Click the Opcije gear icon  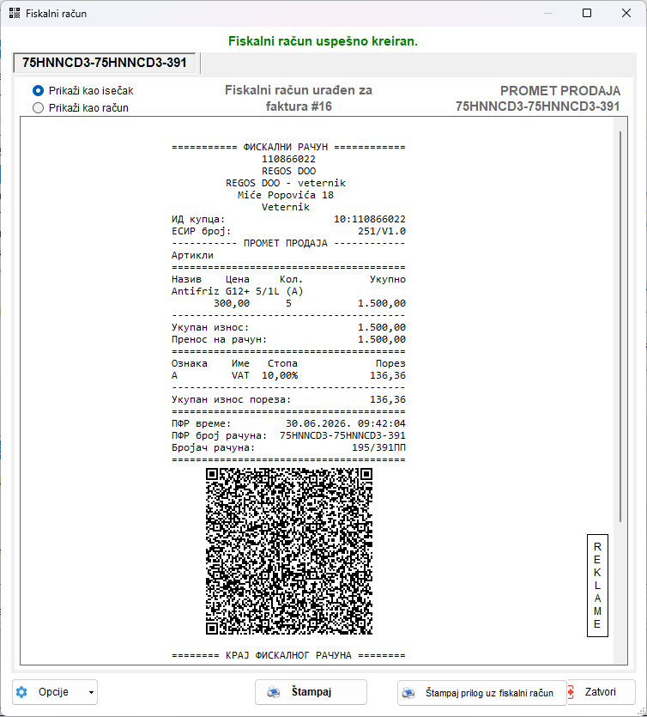pyautogui.click(x=21, y=692)
